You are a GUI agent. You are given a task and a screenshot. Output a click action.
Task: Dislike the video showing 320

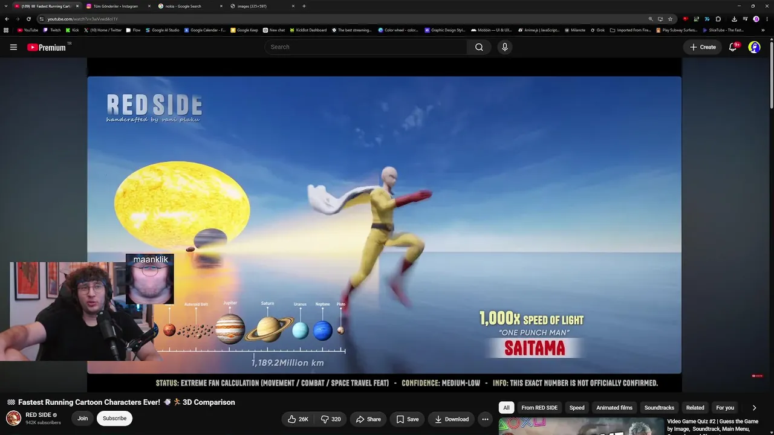tap(330, 419)
